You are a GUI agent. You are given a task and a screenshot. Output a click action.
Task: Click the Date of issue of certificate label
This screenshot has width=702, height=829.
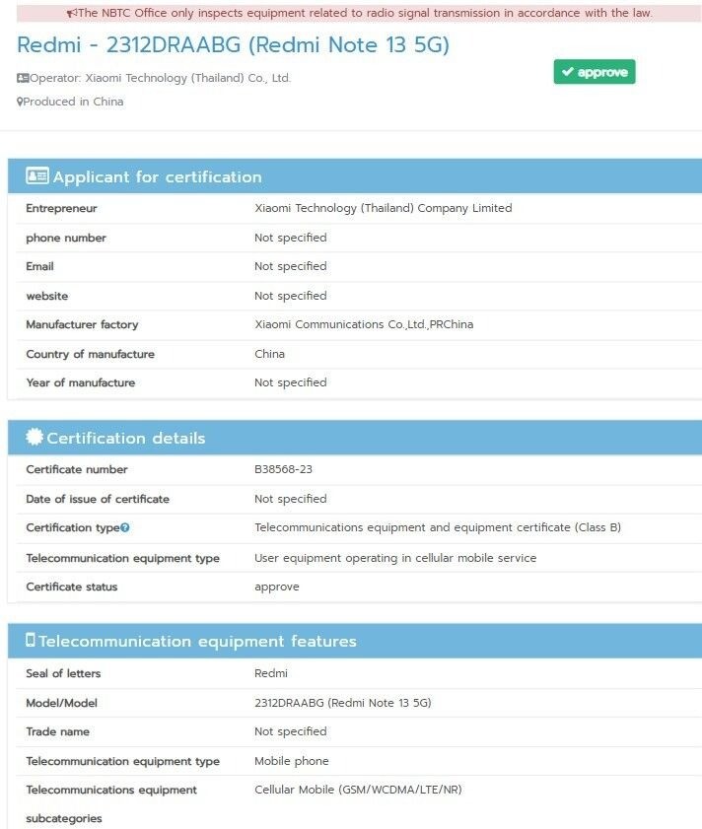coord(98,499)
